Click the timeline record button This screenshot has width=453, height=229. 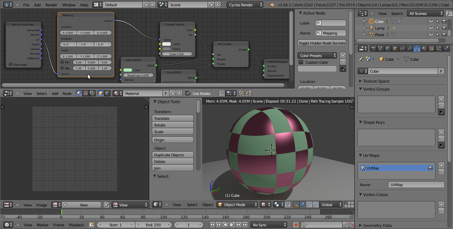tap(295, 224)
